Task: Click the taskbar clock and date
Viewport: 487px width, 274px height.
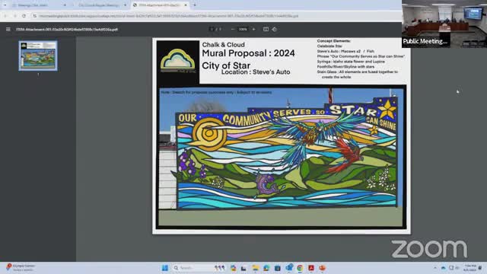Action: tap(470, 268)
